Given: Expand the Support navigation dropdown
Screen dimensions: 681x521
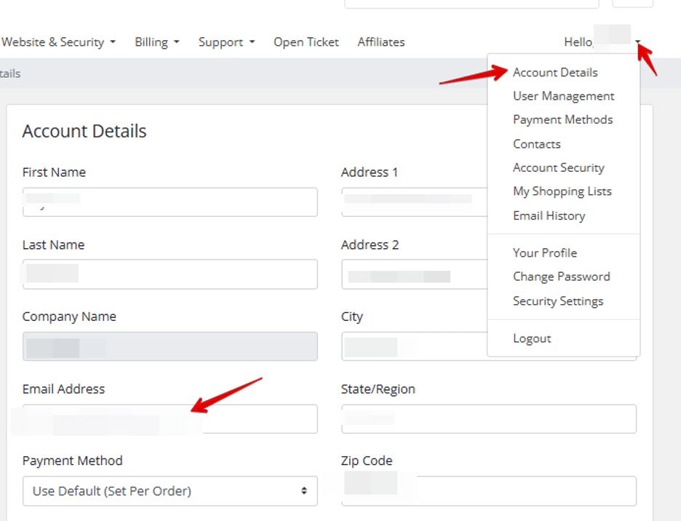Looking at the screenshot, I should [226, 42].
